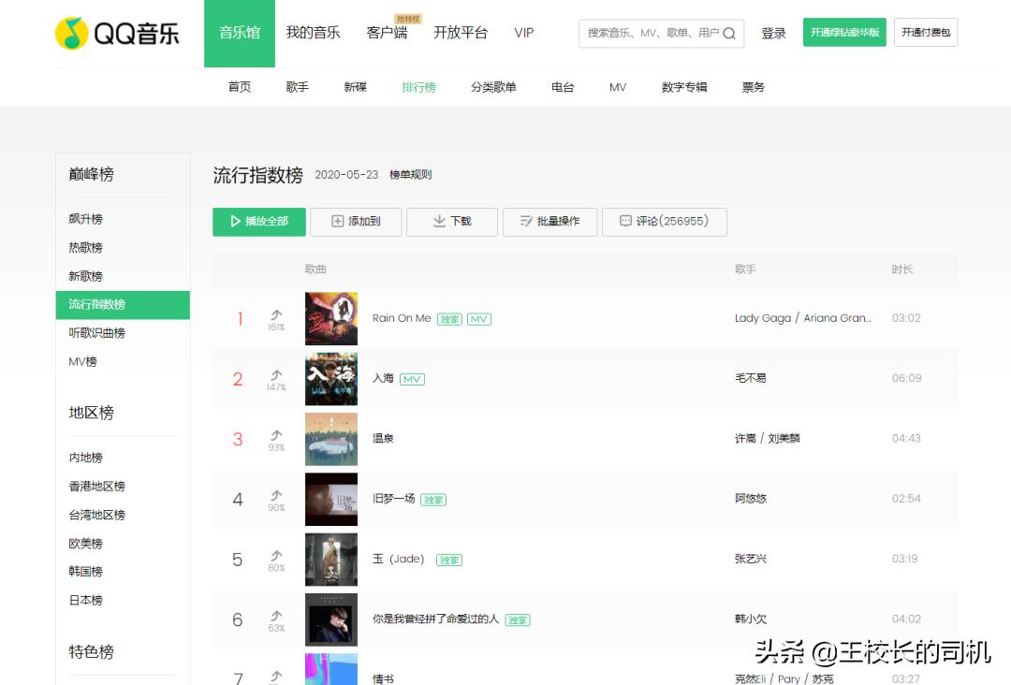Click the add-to (添加到) plus icon
Image resolution: width=1011 pixels, height=685 pixels.
[337, 222]
